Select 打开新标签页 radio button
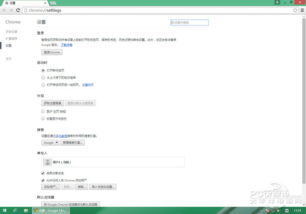Viewport: 306px width, 214px height. click(x=43, y=70)
